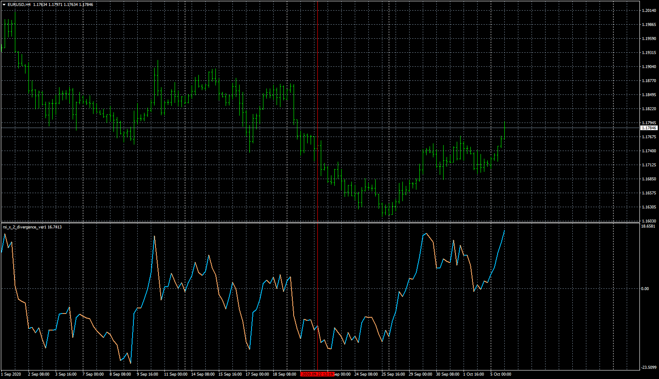Click the 1.16305 price scale value
Screen dimensions: 659x379
tap(649, 207)
